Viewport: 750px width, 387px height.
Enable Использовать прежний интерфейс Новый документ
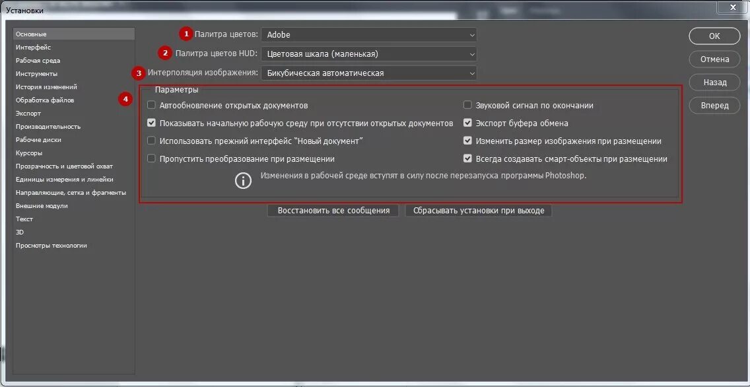[152, 141]
